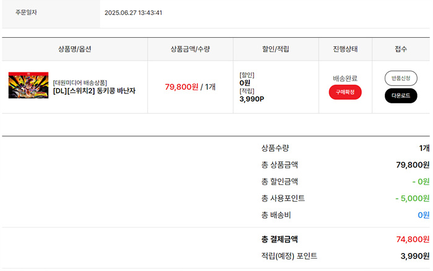Click the 상품금액/수량 column header

(191, 49)
